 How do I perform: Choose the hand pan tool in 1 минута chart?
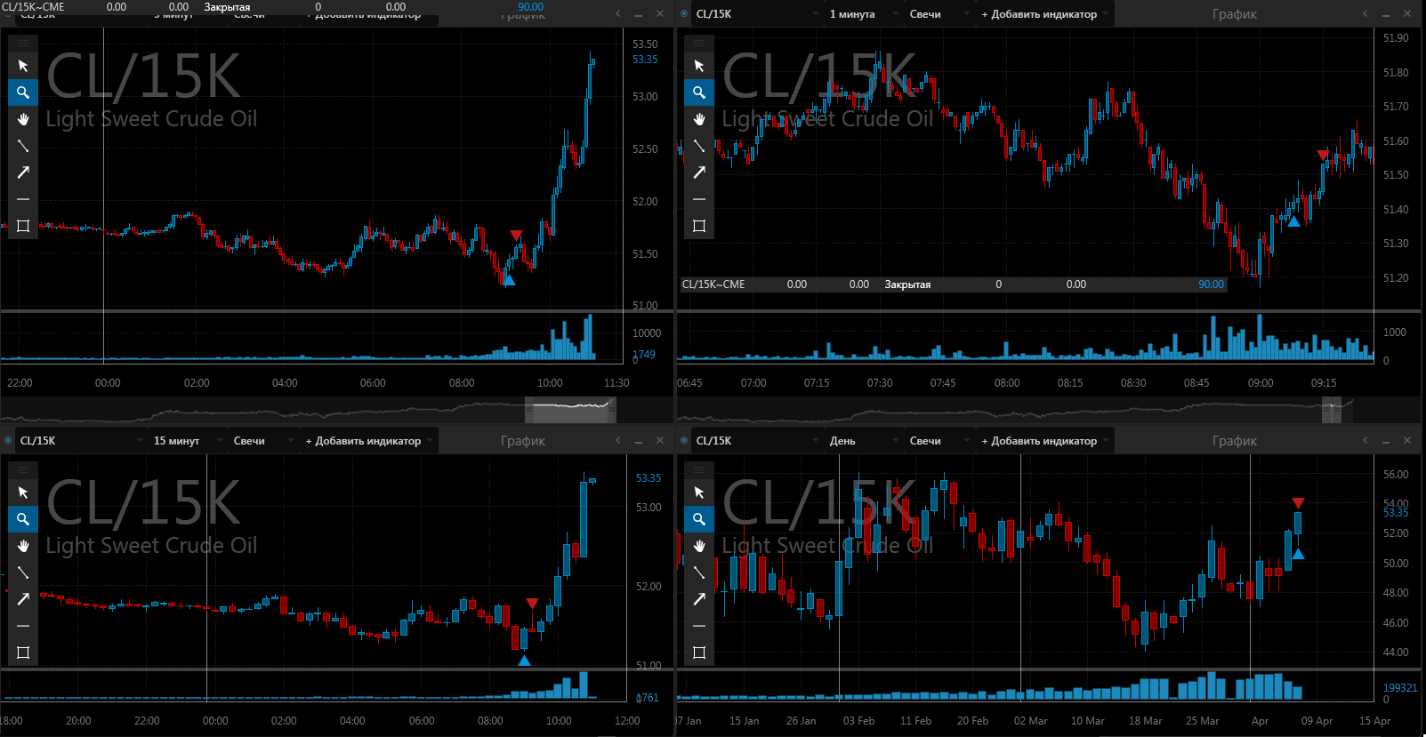point(699,119)
